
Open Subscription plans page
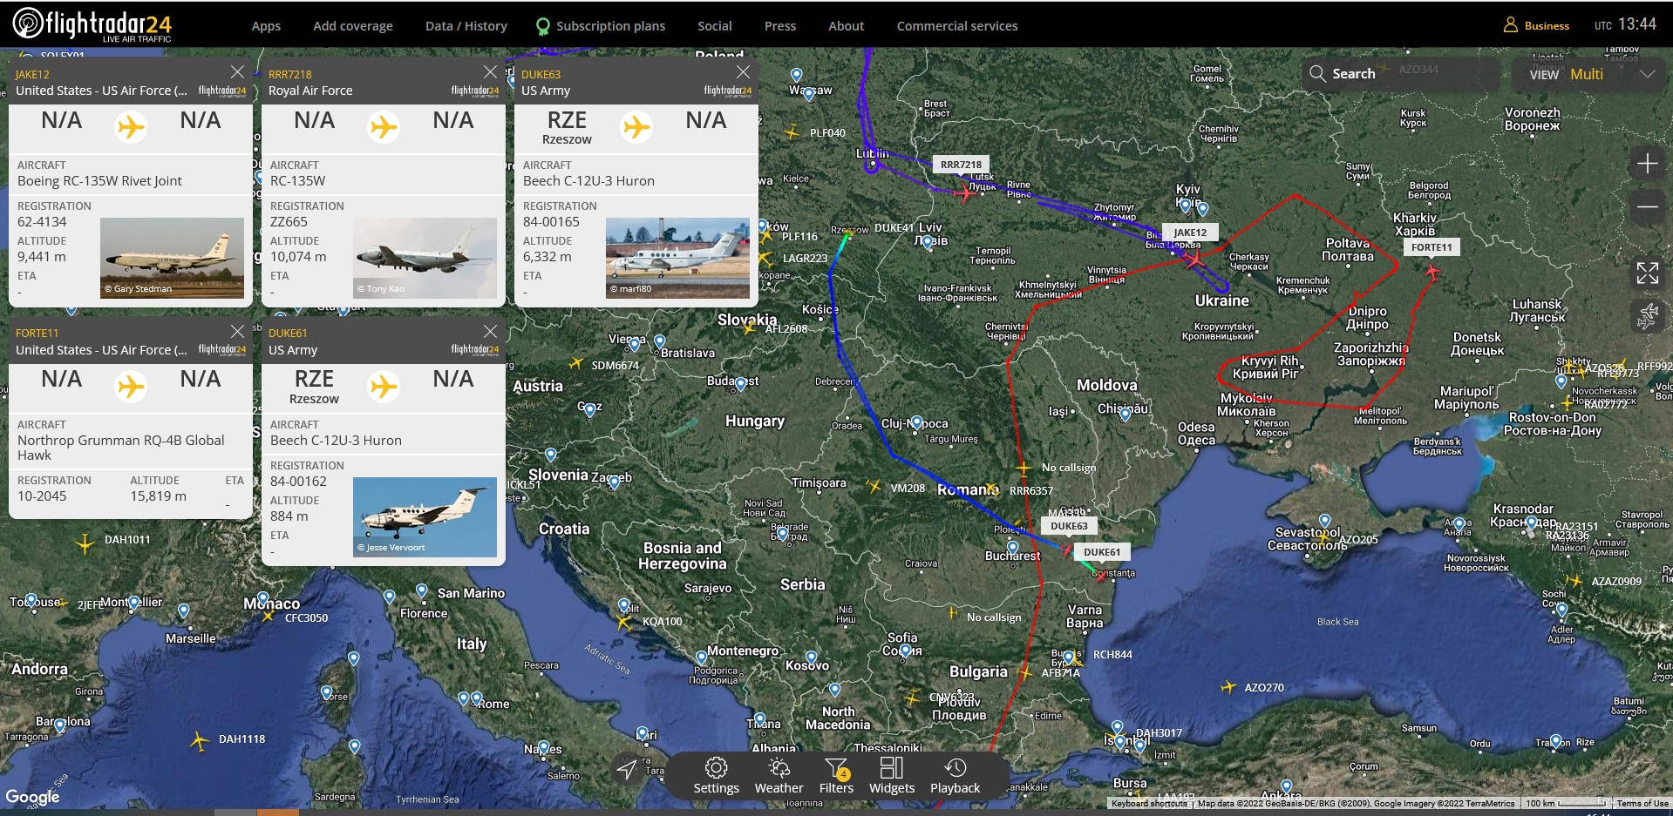pos(601,26)
